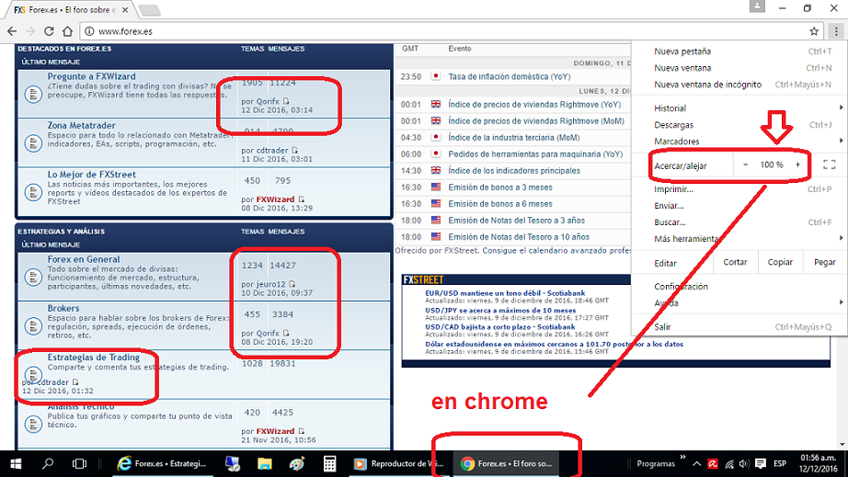
Task: Expand Más herramientas submenu
Action: [686, 239]
